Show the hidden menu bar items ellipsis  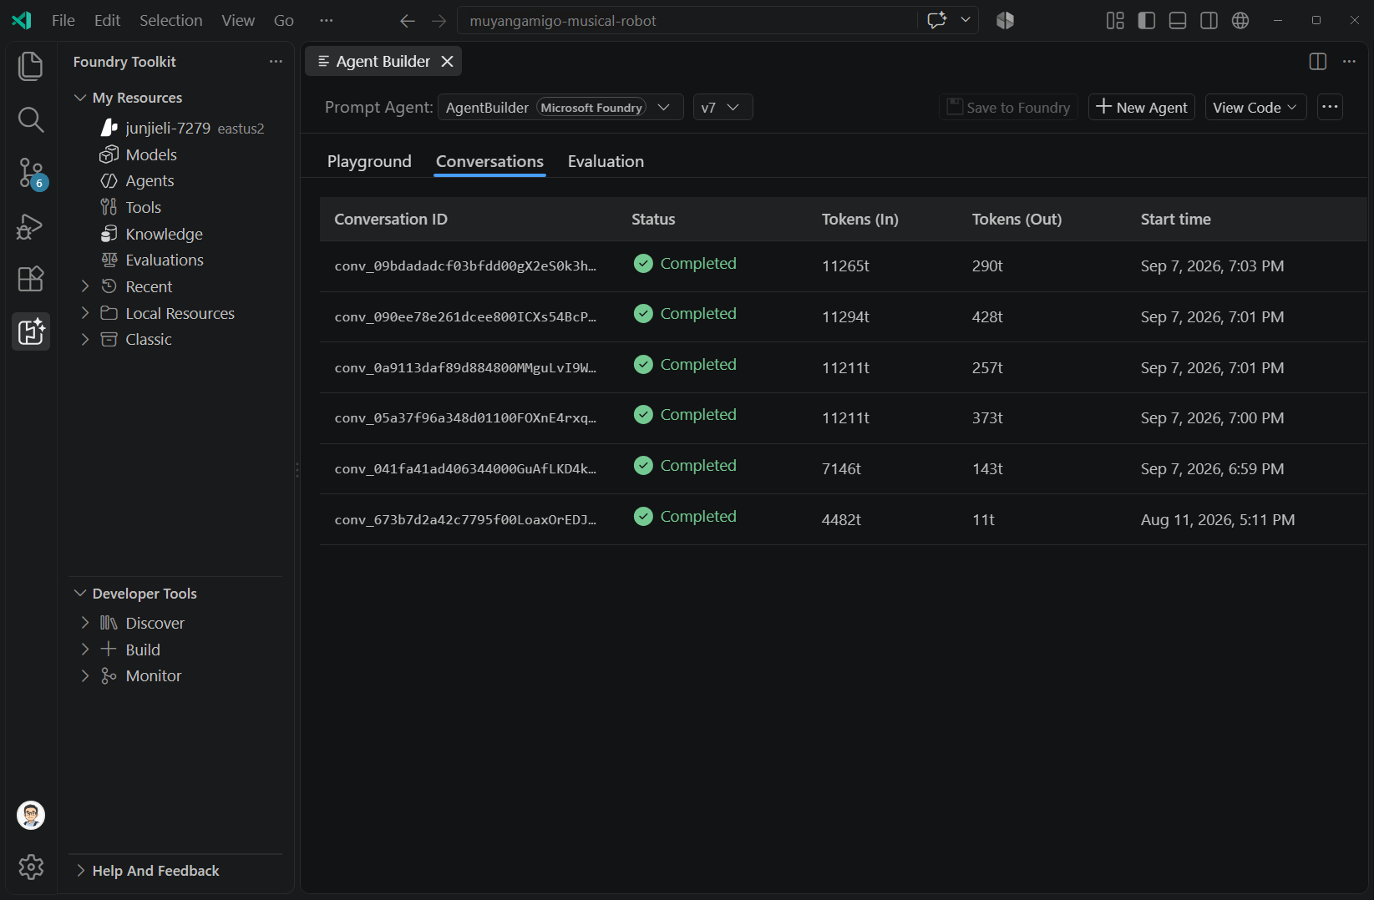click(327, 21)
